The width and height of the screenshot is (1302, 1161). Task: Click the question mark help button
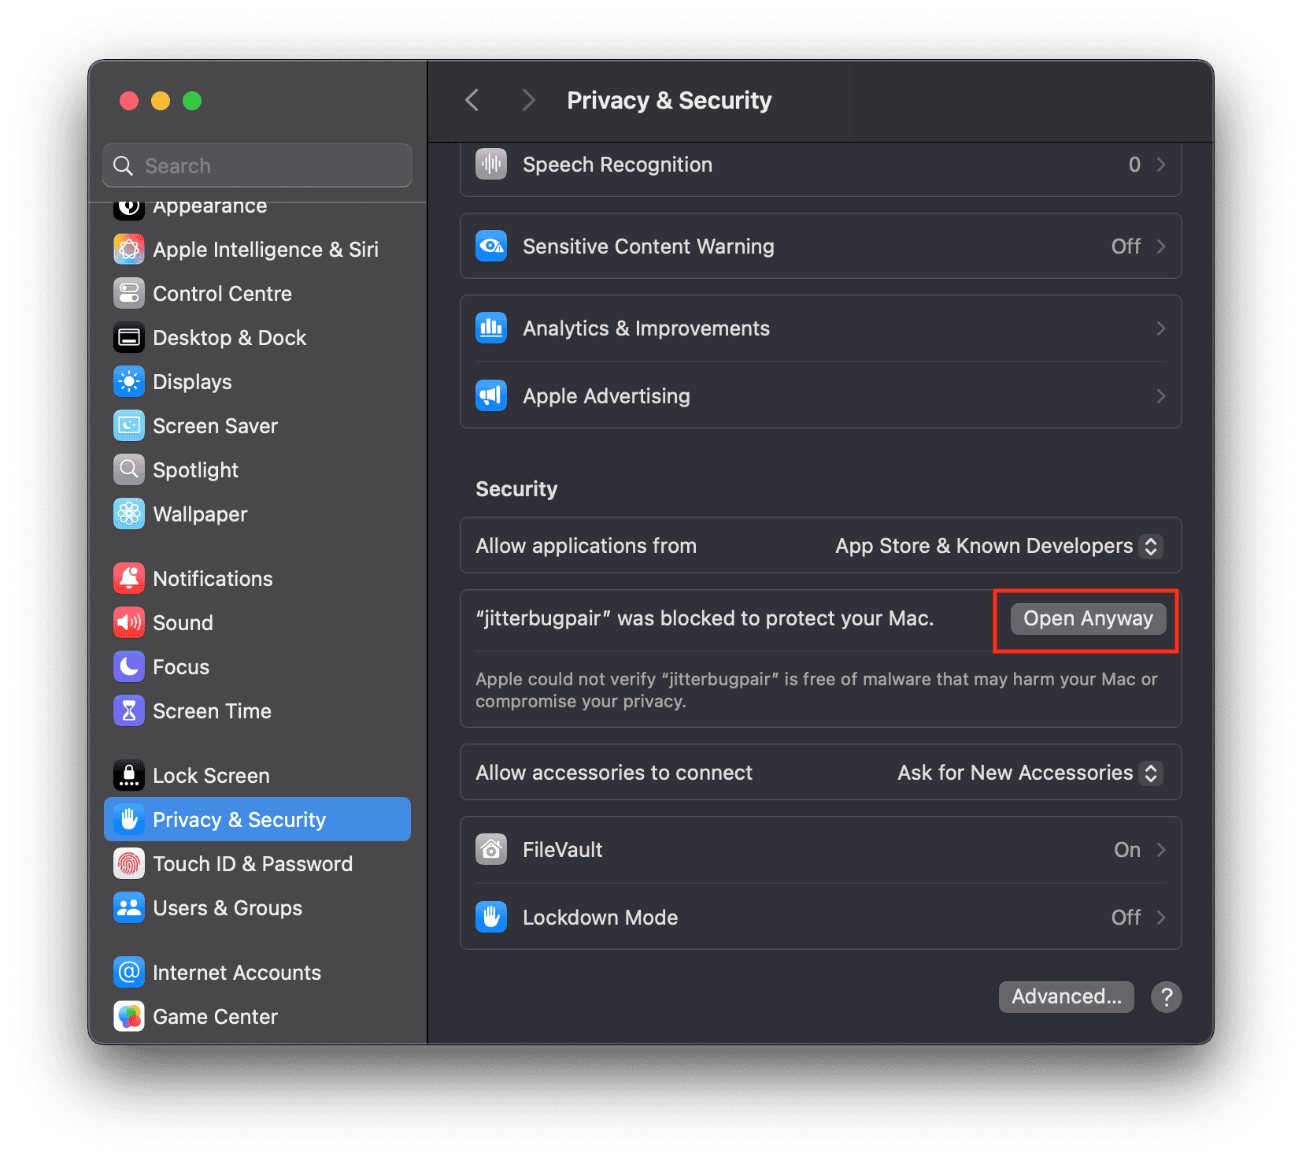click(1166, 997)
